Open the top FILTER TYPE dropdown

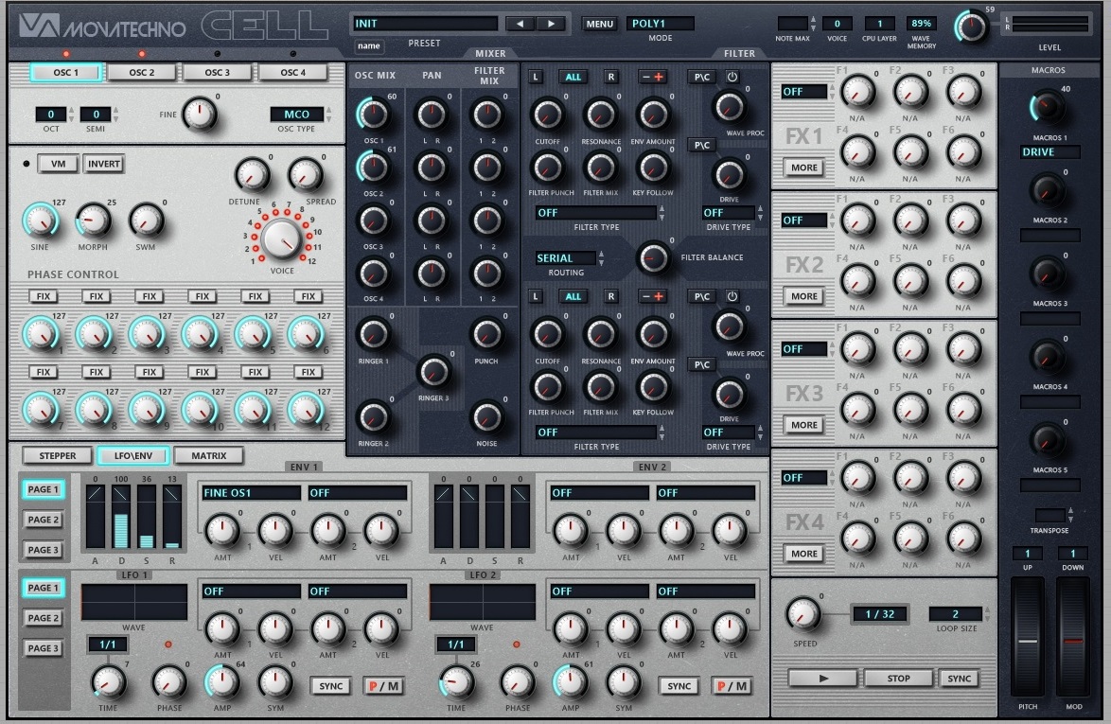click(x=596, y=213)
